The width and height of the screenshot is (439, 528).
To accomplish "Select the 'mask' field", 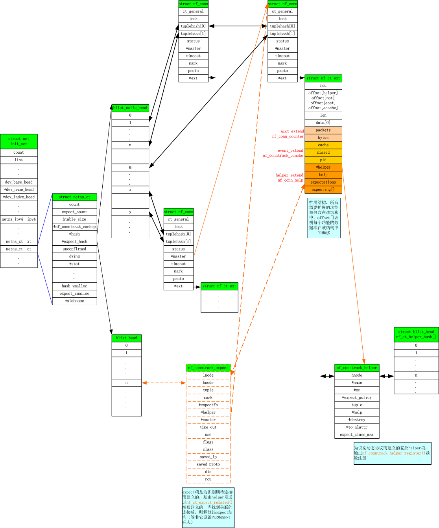I will click(208, 398).
